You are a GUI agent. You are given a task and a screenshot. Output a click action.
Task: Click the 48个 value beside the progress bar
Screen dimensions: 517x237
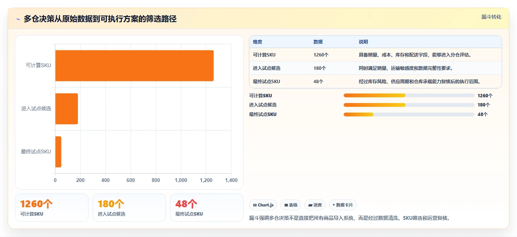[x=483, y=114]
